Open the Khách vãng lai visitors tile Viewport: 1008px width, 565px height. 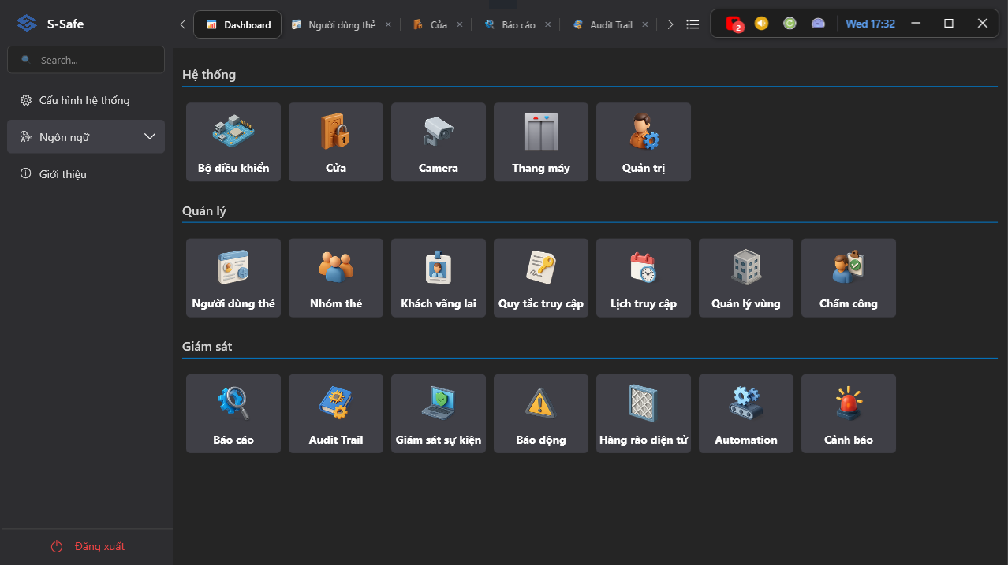(x=439, y=278)
